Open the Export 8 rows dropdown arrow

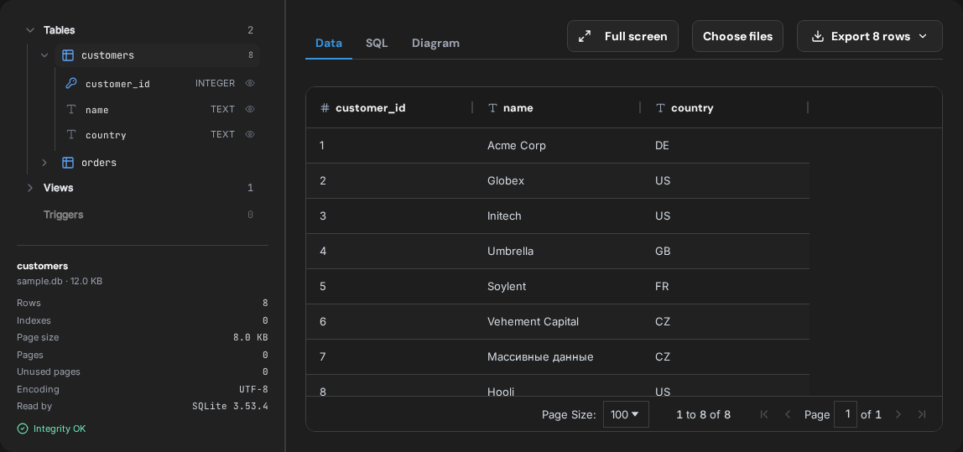(922, 36)
